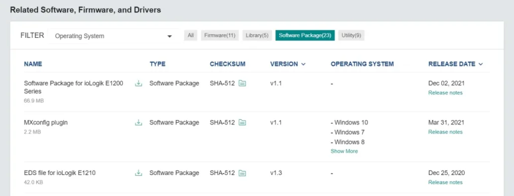Expand Show More operating systems for MXconfig

coord(344,151)
